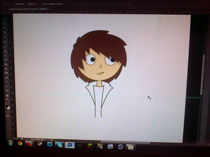Select the Hand tool in the toolbox
This screenshot has width=210, height=157.
pyautogui.click(x=7, y=95)
